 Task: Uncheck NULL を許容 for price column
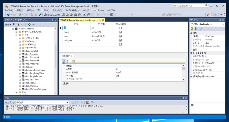coord(120,36)
